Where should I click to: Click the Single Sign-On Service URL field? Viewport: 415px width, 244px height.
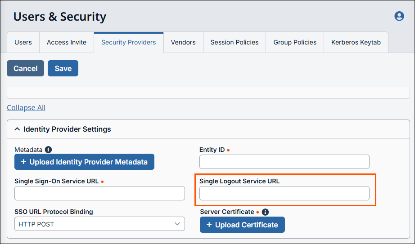click(x=99, y=193)
